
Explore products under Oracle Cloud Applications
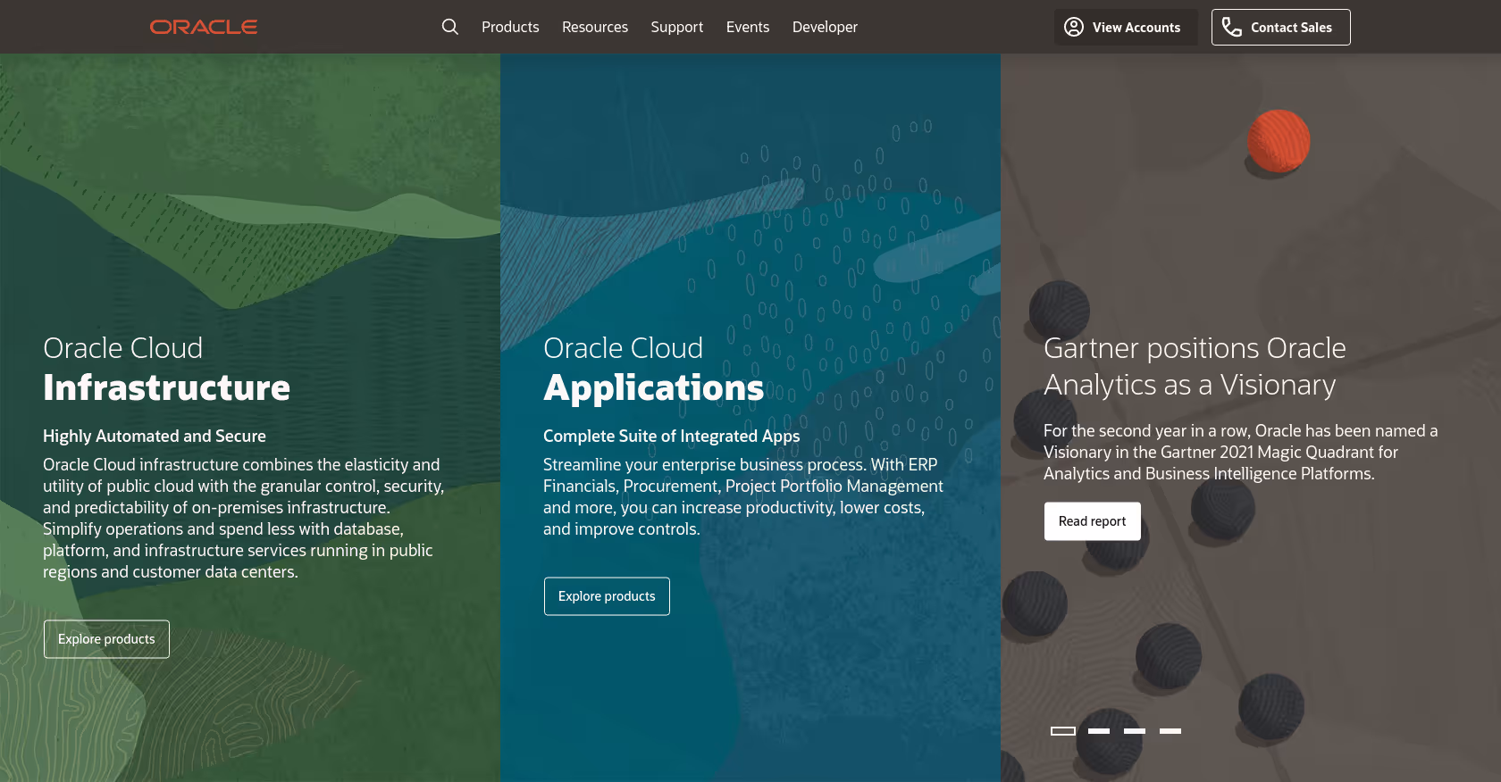(607, 596)
